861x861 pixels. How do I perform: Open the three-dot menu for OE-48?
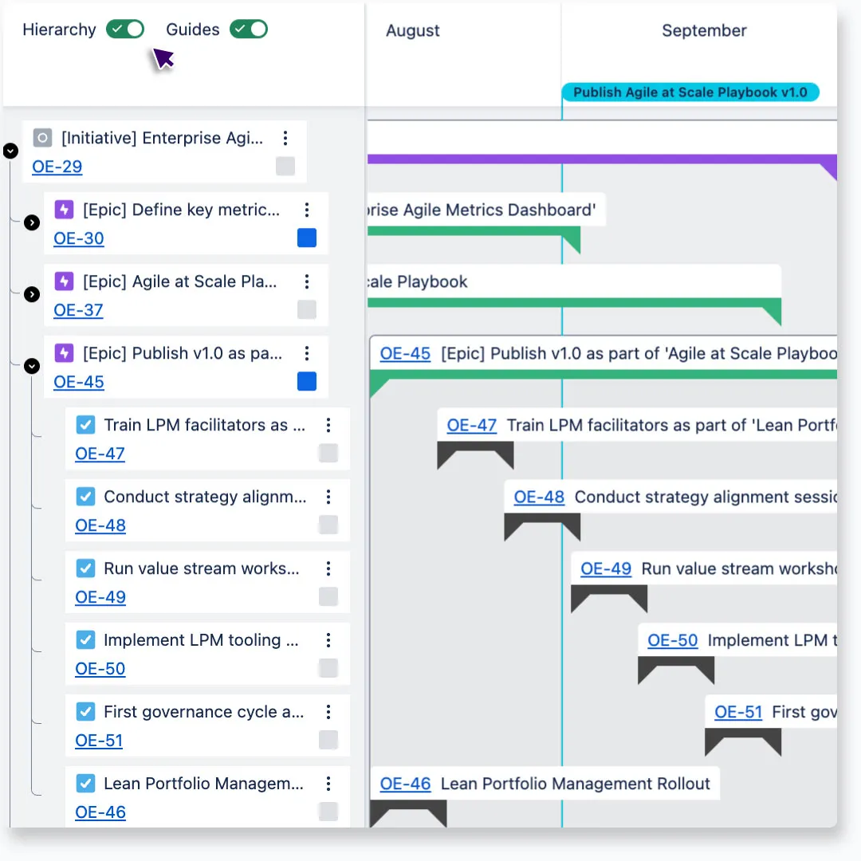point(328,497)
